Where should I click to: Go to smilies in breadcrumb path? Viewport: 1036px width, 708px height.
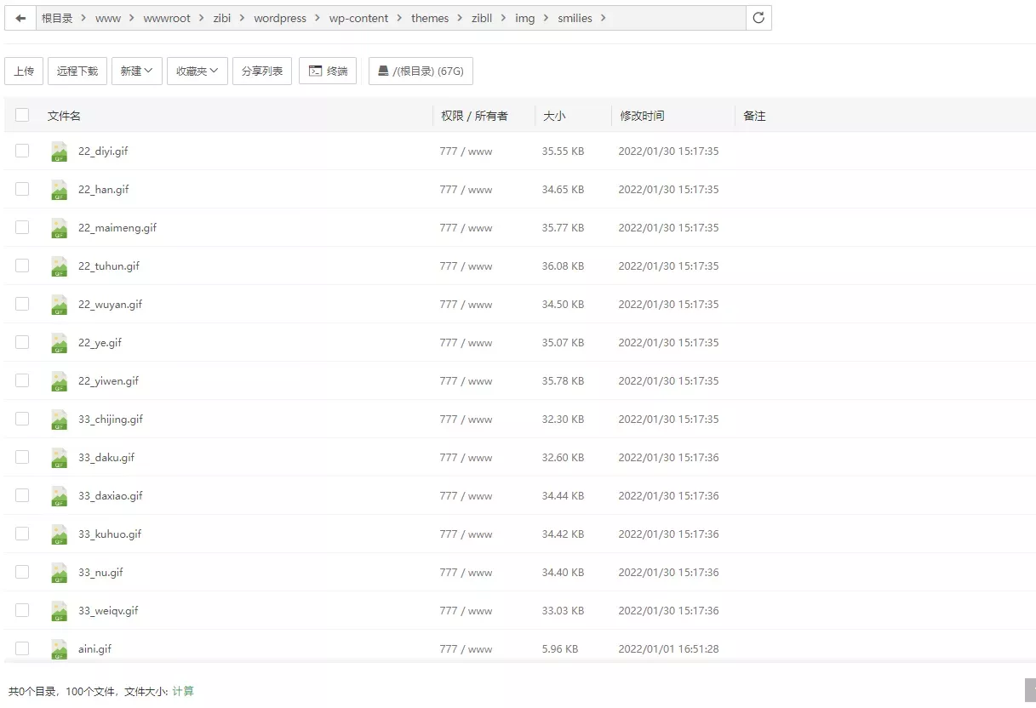coord(575,18)
